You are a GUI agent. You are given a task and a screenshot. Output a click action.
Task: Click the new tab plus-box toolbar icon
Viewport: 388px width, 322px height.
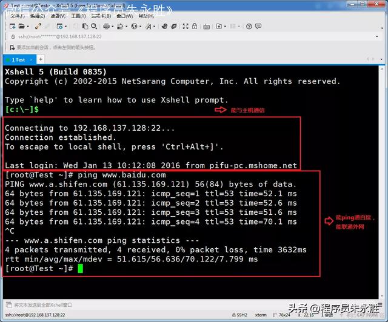tap(219, 26)
